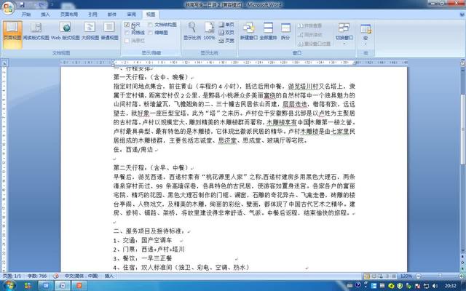Click the 20:32 clock in taskbar

[450, 286]
